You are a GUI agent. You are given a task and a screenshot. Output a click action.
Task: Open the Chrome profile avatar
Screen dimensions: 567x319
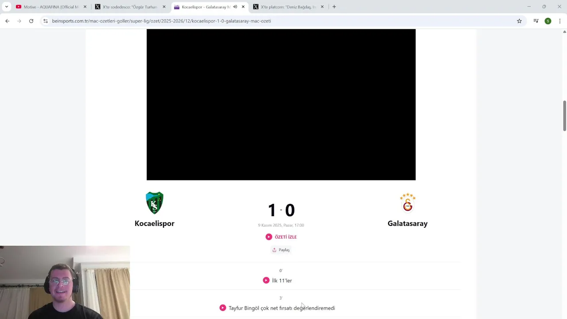tap(548, 21)
